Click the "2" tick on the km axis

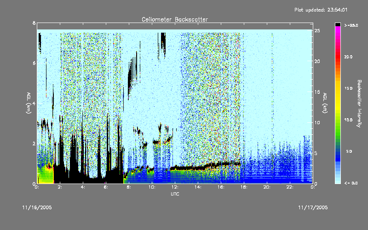(x=34, y=144)
